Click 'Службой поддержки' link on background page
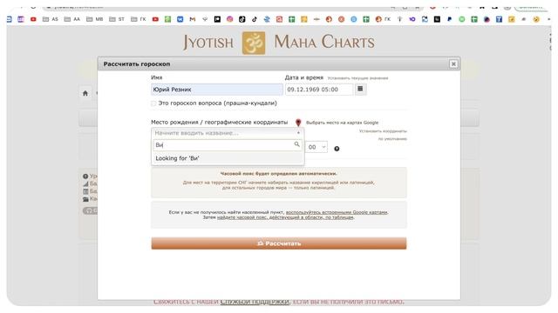Screen dimensions: 558x313 pos(255,302)
